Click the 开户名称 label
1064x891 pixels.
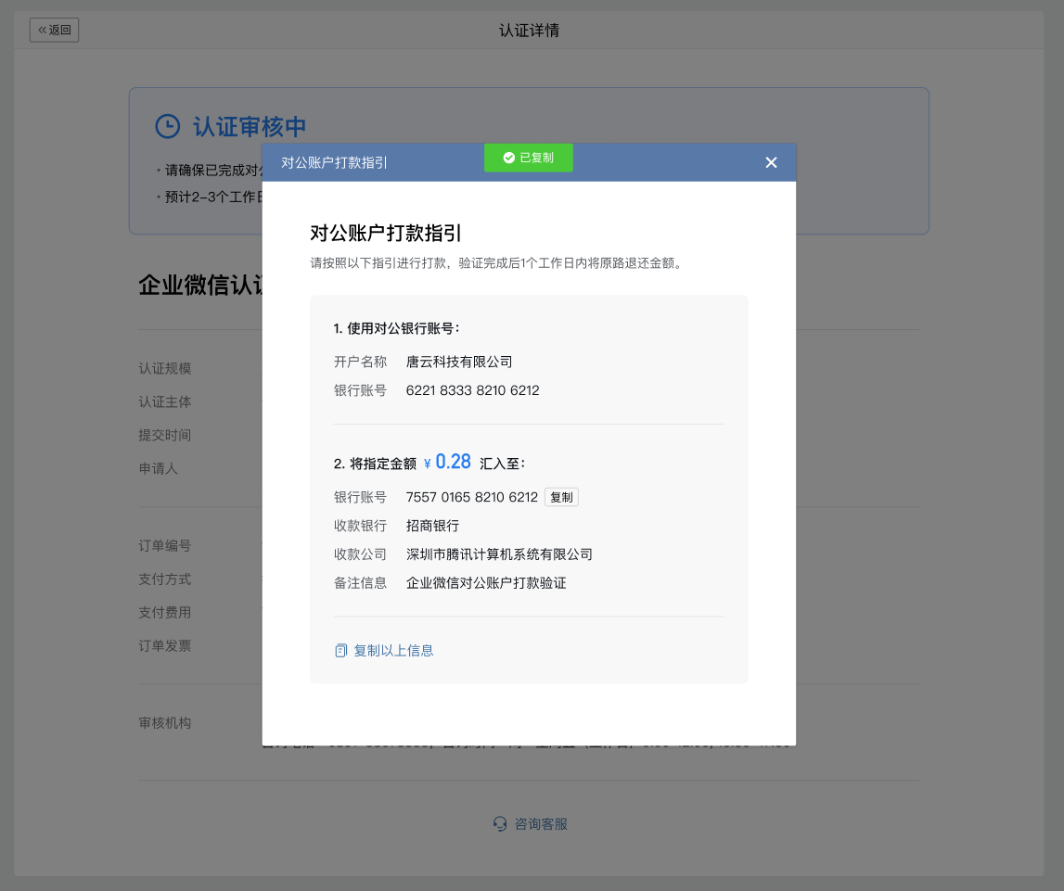pyautogui.click(x=360, y=363)
